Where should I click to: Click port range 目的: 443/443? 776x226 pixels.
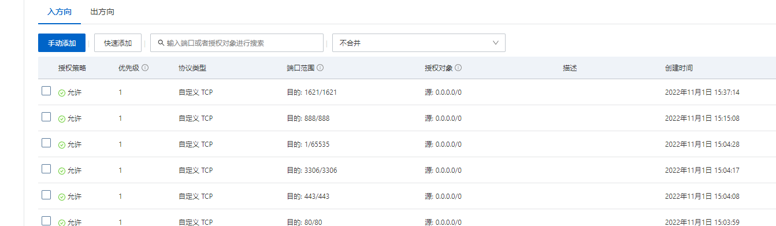pyautogui.click(x=308, y=197)
